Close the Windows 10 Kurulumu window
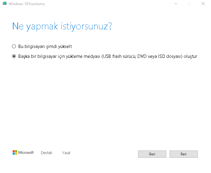Image resolution: width=211 pixels, height=173 pixels. tap(203, 4)
